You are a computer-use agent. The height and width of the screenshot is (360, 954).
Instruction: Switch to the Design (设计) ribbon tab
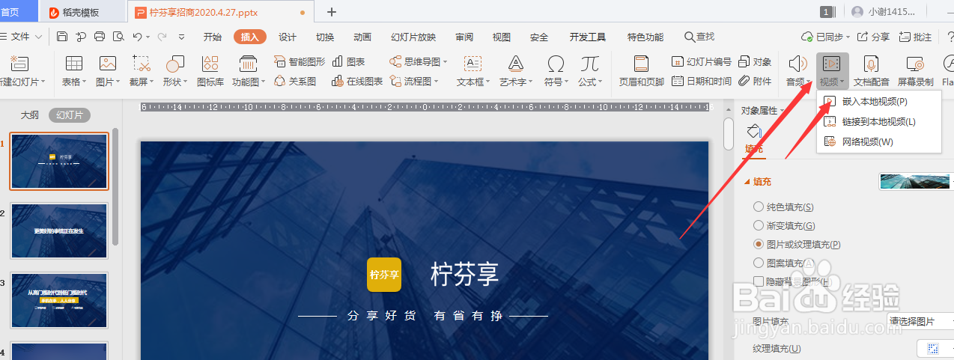coord(288,37)
